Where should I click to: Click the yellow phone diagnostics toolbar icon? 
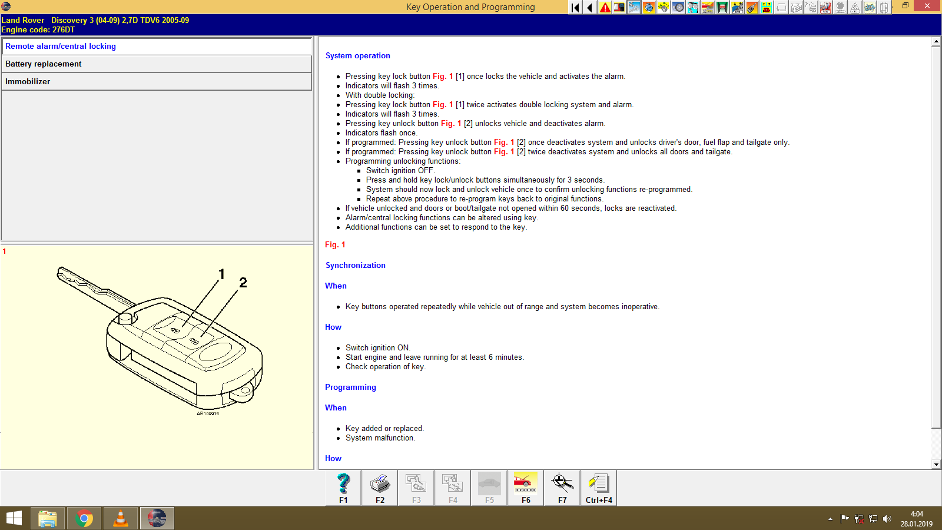767,7
